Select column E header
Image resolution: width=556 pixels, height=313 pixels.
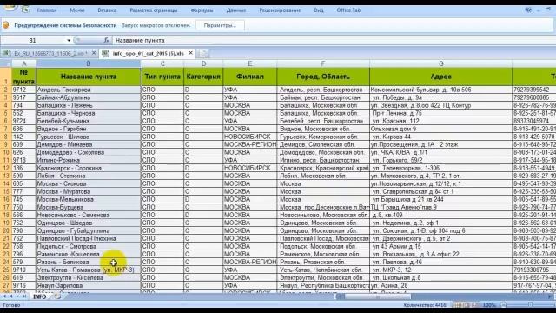tap(250, 63)
